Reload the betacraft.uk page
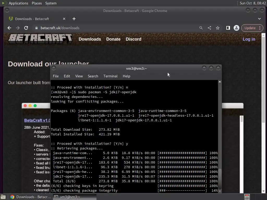 (26, 28)
